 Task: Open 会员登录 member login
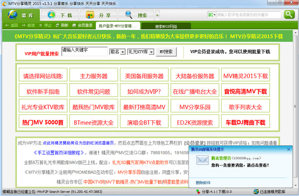coord(82,25)
